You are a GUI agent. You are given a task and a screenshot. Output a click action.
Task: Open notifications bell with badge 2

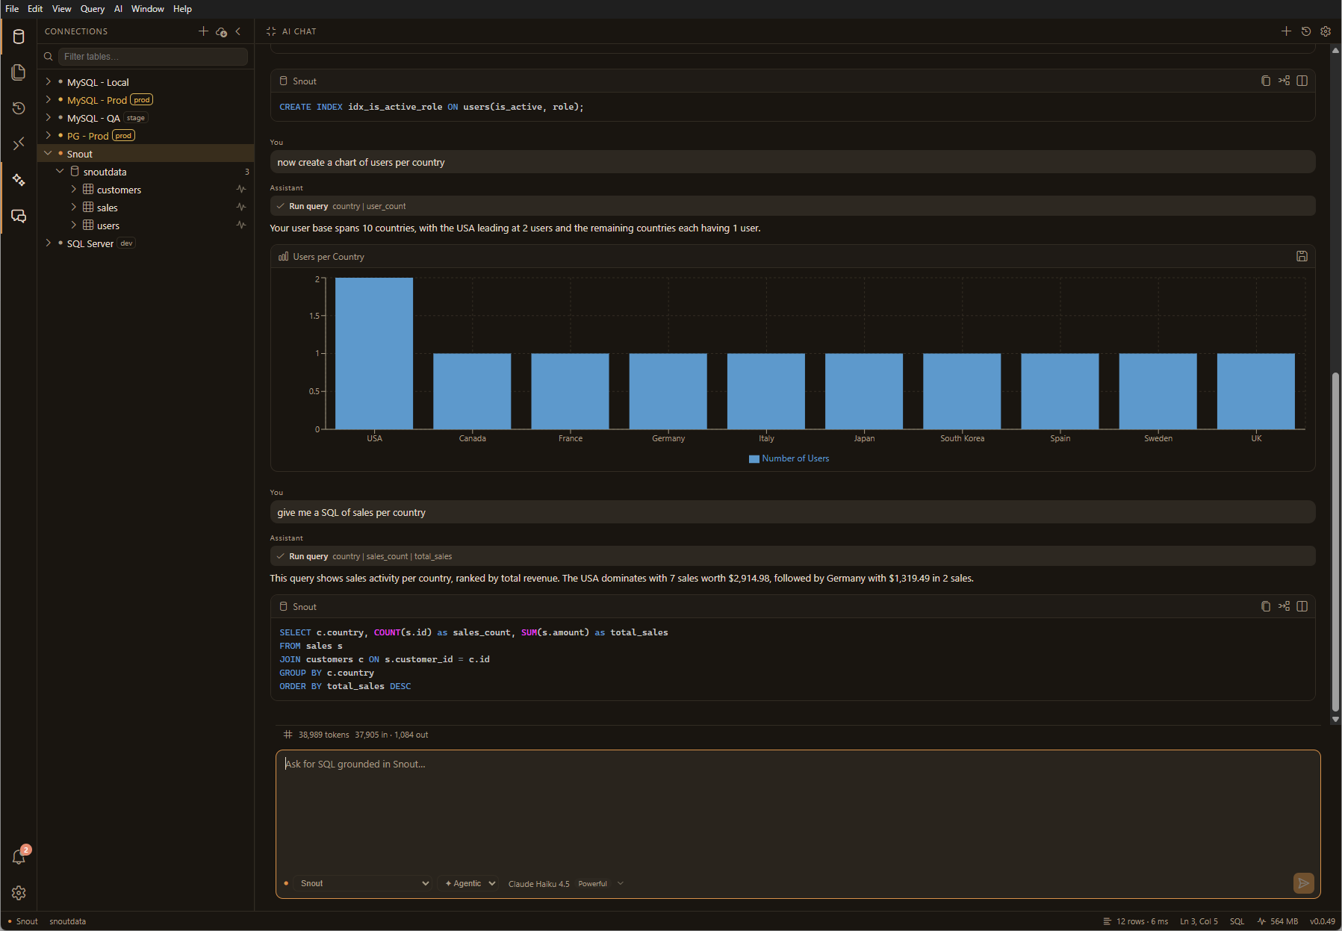tap(19, 856)
